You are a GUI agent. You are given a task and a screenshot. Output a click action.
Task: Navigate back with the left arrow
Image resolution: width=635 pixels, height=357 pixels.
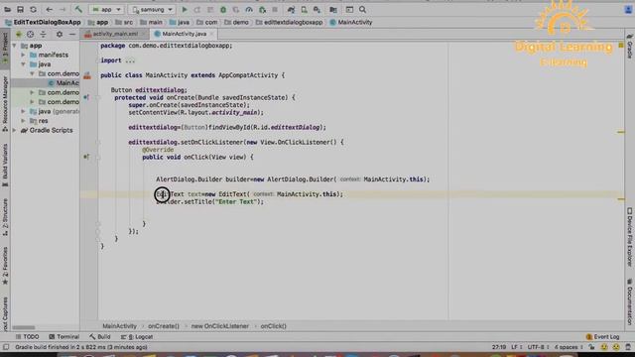tap(50, 9)
